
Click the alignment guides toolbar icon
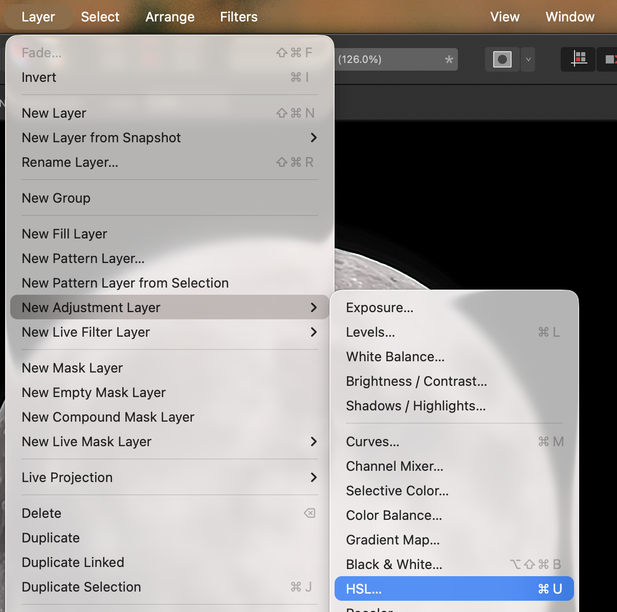click(579, 59)
